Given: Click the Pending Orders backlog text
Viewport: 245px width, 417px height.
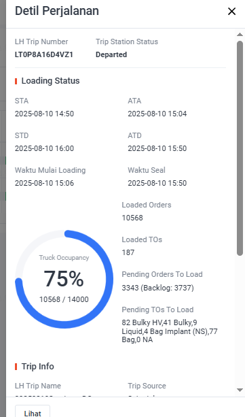Looking at the screenshot, I should [x=157, y=288].
